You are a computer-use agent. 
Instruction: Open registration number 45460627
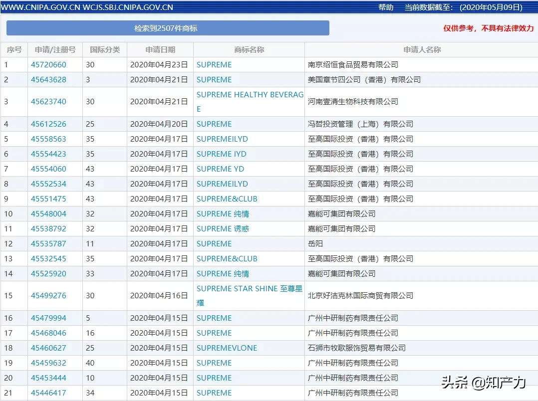coord(48,348)
